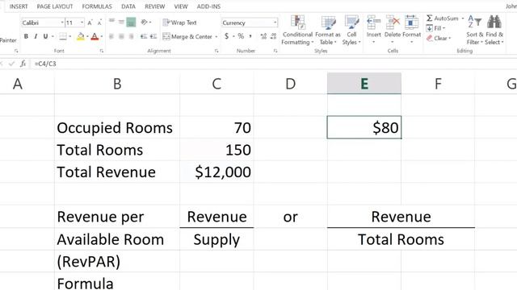Click the Insert cells icon
The width and height of the screenshot is (517, 290).
coord(373,22)
